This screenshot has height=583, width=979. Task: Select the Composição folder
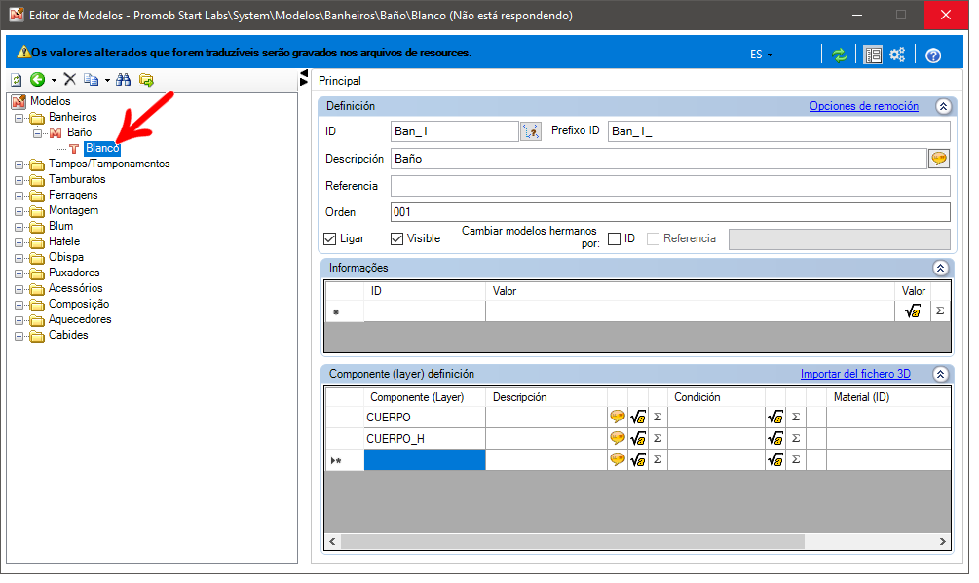(x=79, y=304)
